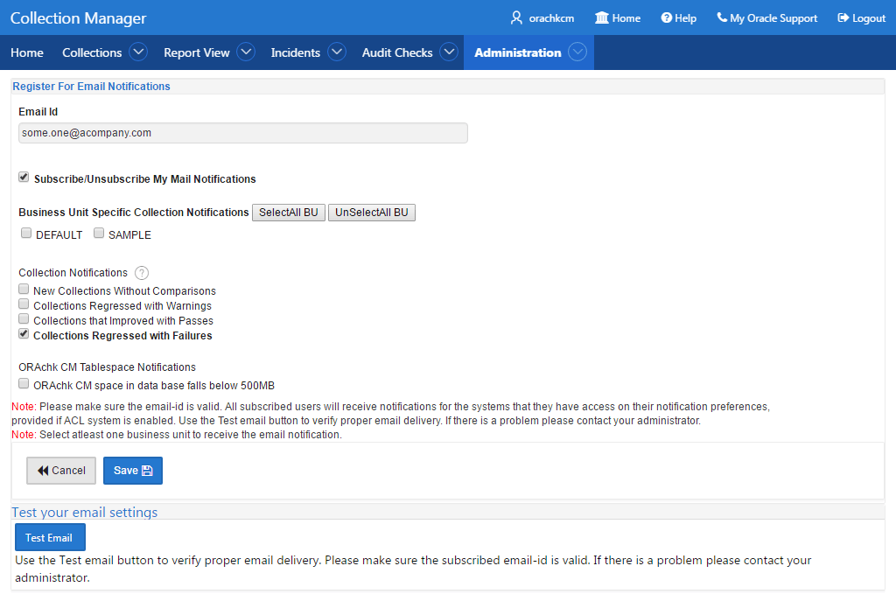
Task: Click the orachkcm user profile icon
Action: click(x=516, y=17)
